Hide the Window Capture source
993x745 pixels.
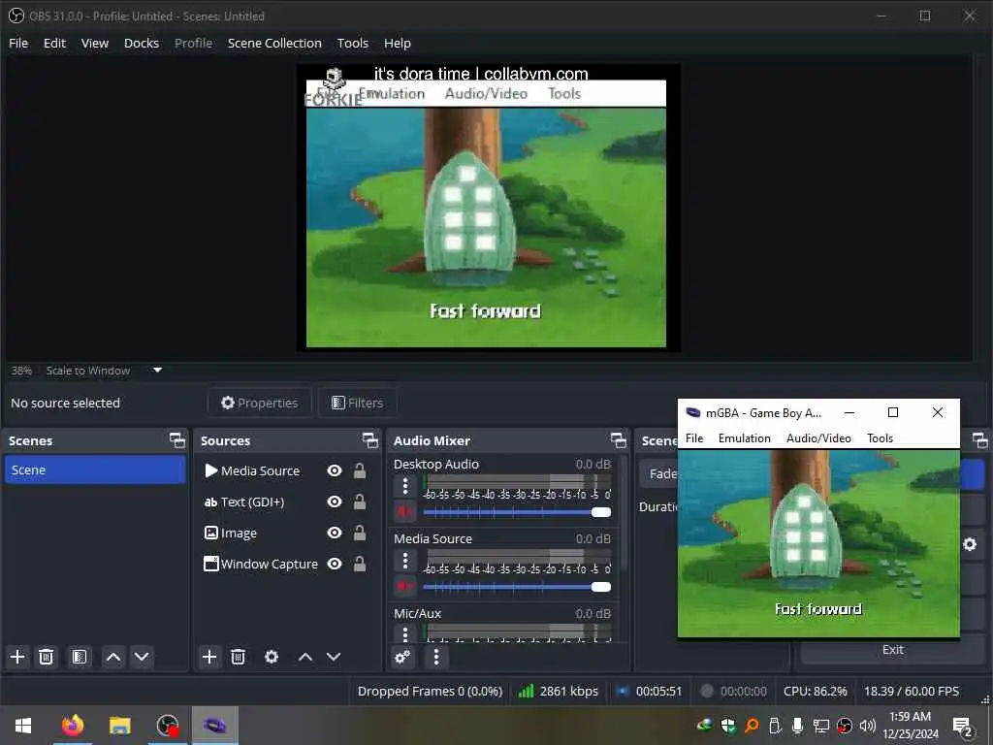tap(335, 564)
